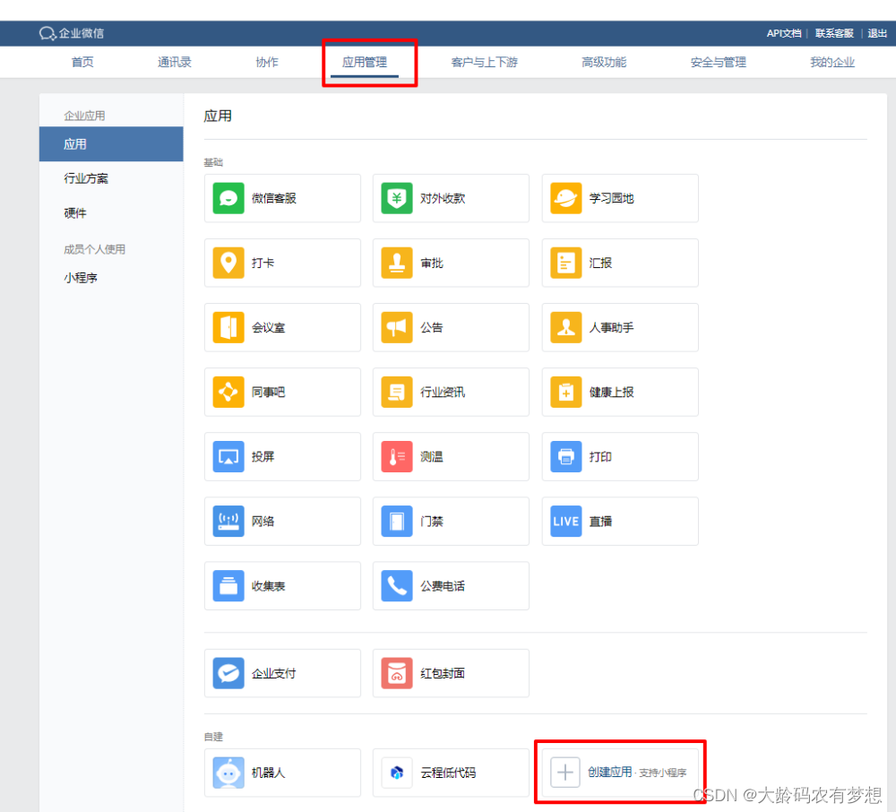Image resolution: width=896 pixels, height=812 pixels.
Task: Go to the 我的企业 tab
Action: coord(832,62)
